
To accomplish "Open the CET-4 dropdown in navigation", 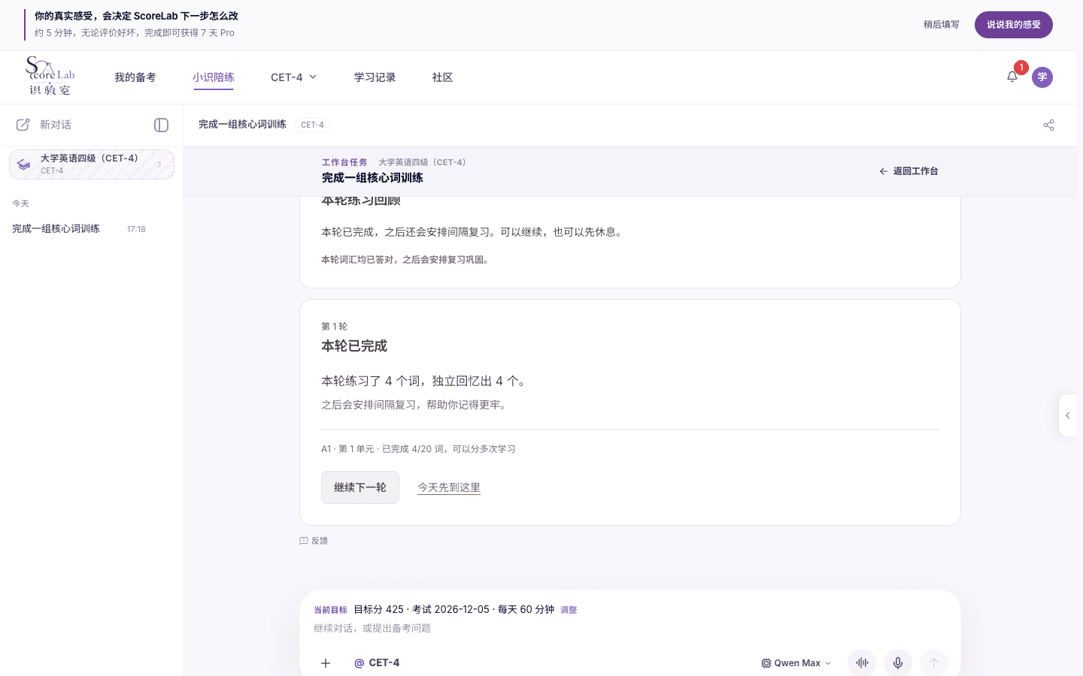I will point(294,77).
